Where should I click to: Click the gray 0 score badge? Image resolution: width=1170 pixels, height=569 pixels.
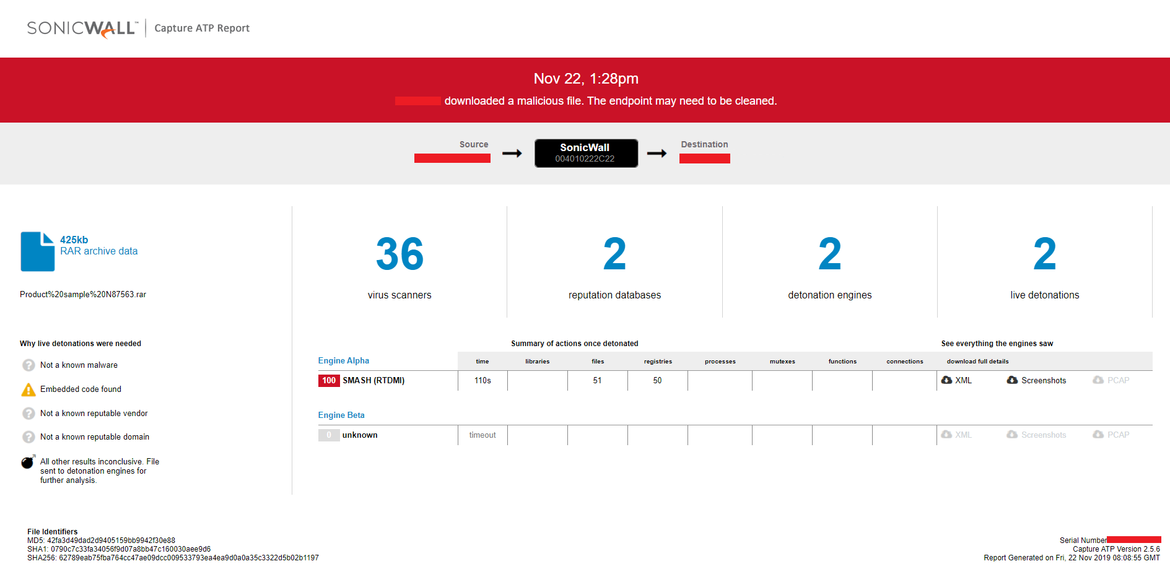[x=329, y=435]
